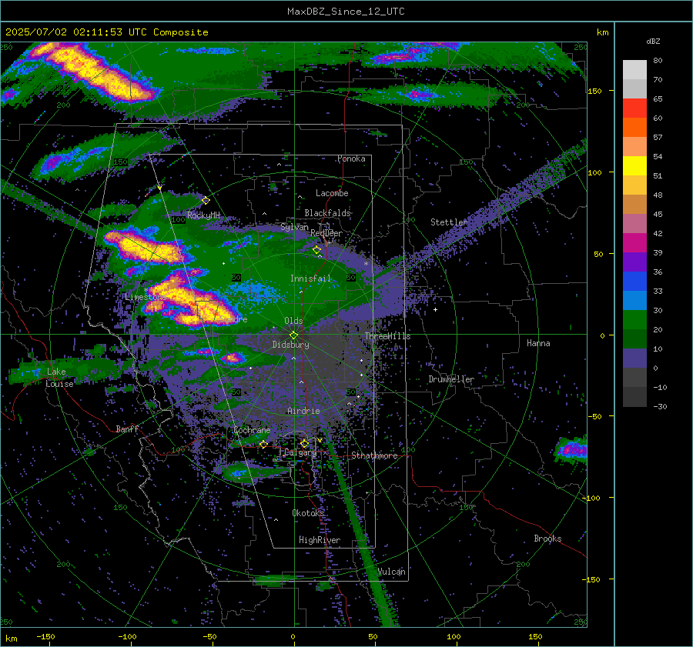Viewport: 693px width, 647px height.
Task: Click the RedDeer city label
Action: 326,233
